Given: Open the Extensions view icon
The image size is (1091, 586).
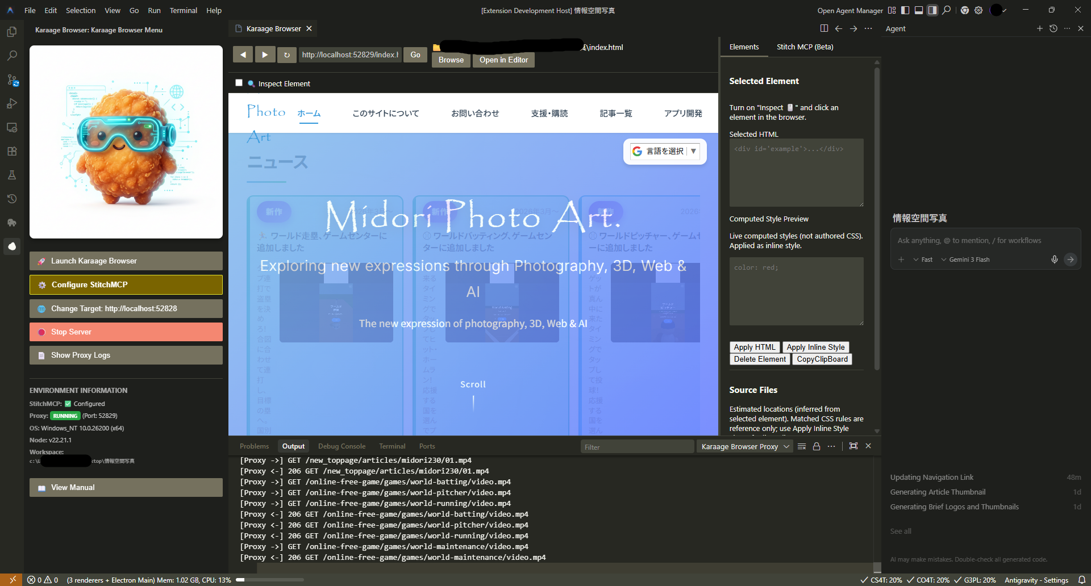Looking at the screenshot, I should 11,152.
